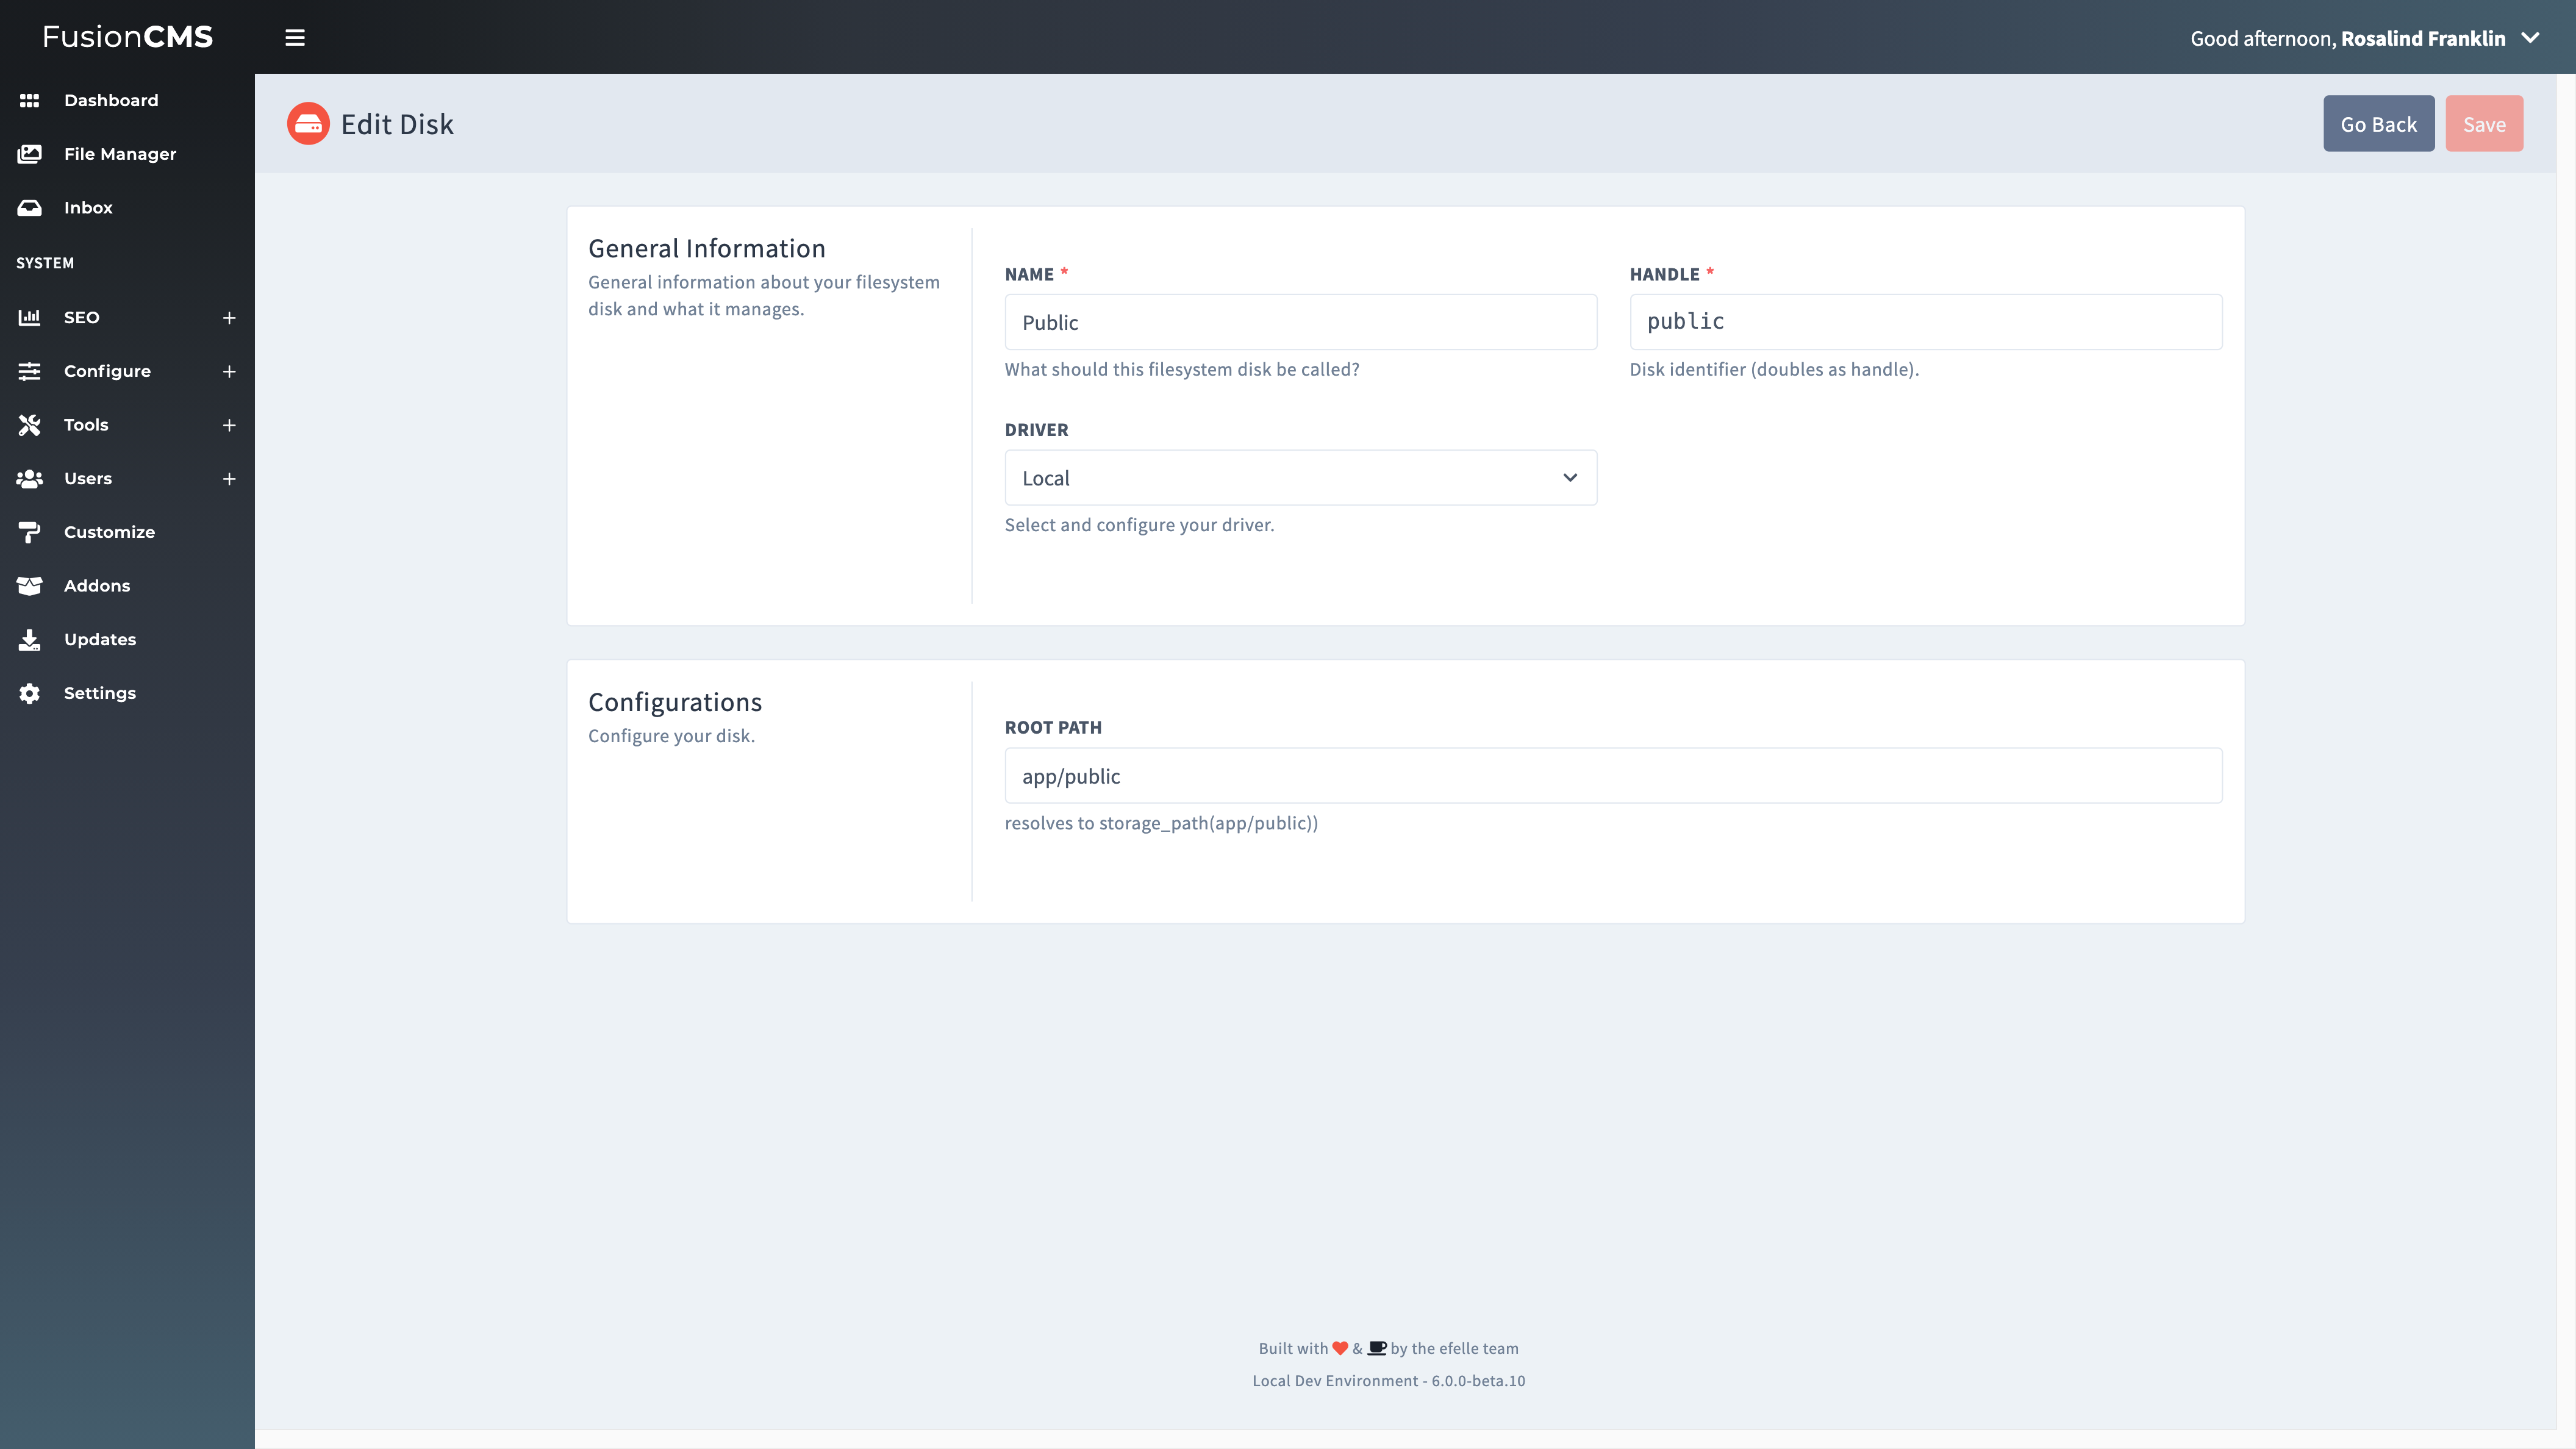Click the FusionCMS logo
This screenshot has width=2576, height=1449.
127,37
